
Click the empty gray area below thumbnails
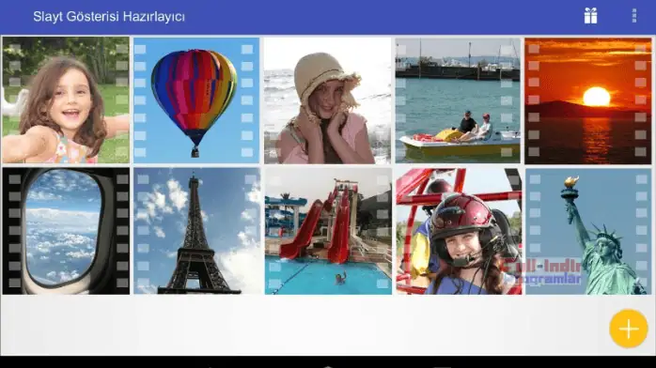click(x=302, y=326)
